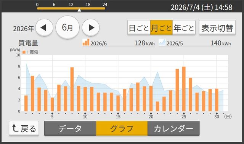This screenshot has height=144, width=244.
Task: Go back using the 戻る button
Action: (24, 128)
